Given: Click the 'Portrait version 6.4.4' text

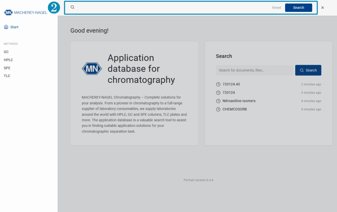Looking at the screenshot, I should (198, 180).
